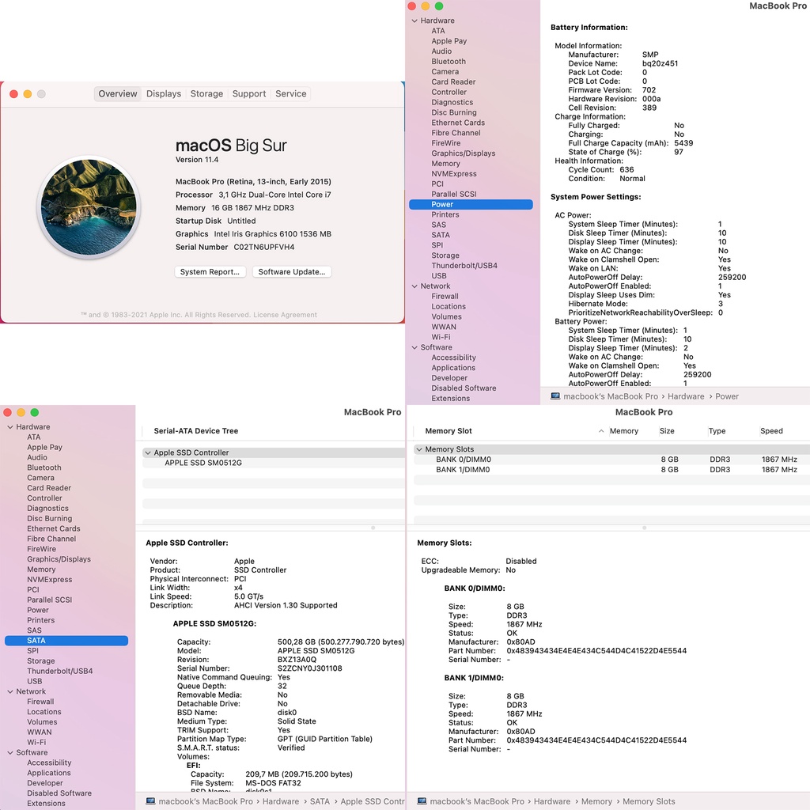Viewport: 810px width, 810px height.
Task: Click Hardware in the Power window path bar
Action: (686, 396)
